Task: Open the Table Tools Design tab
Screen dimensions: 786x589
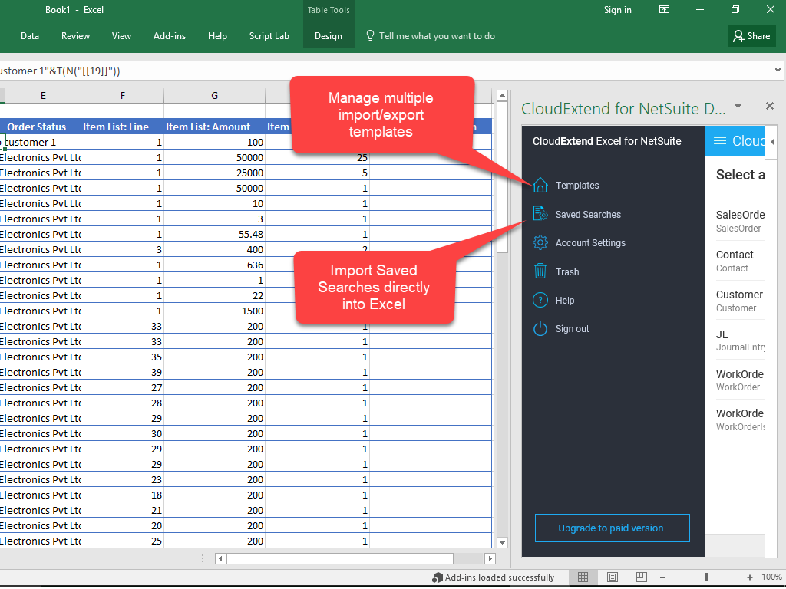Action: tap(329, 36)
